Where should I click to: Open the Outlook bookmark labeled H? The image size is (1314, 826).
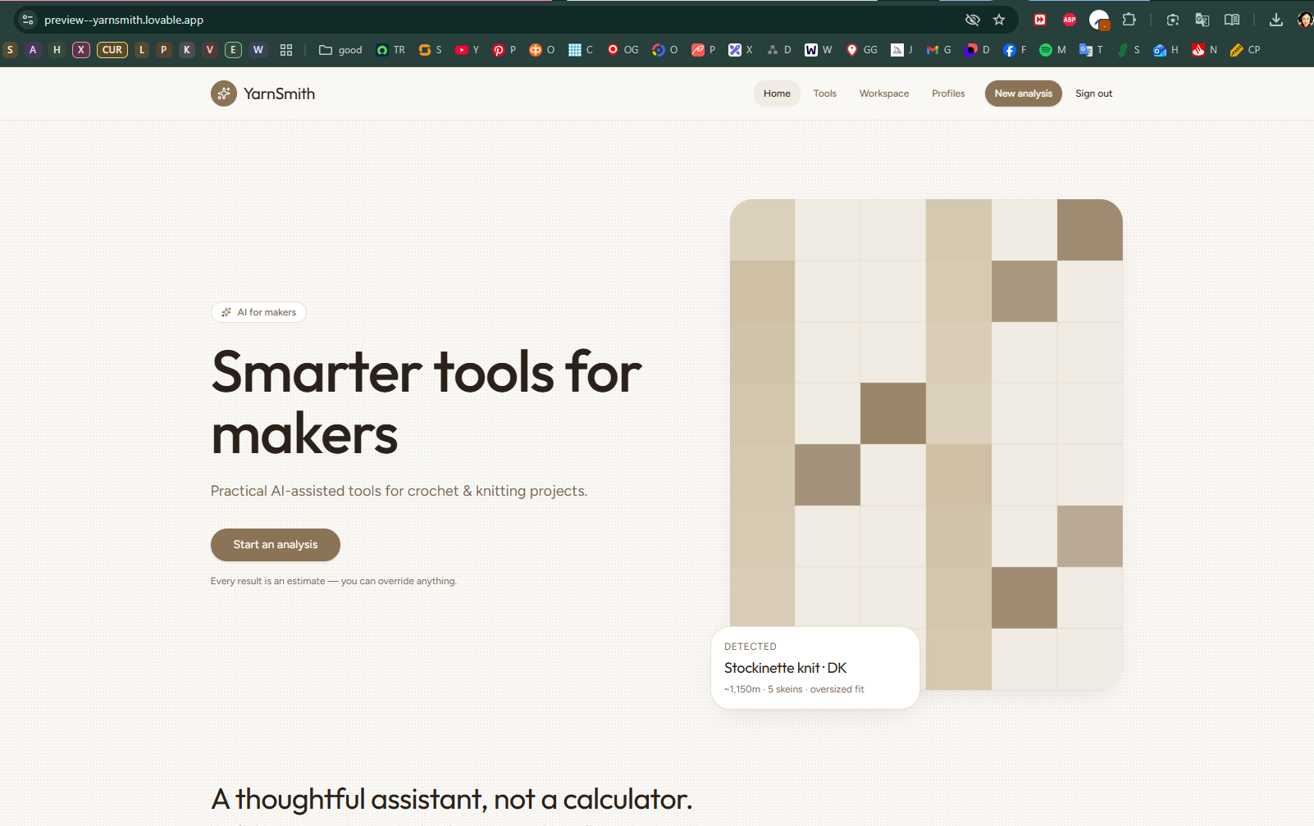1166,50
